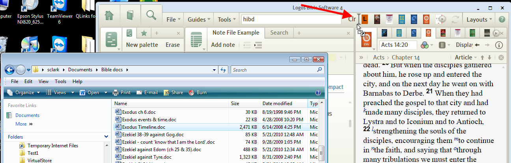Collapse the Folders pane chevron

[106, 137]
